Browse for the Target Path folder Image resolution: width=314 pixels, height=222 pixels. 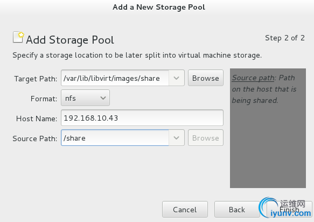[206, 78]
